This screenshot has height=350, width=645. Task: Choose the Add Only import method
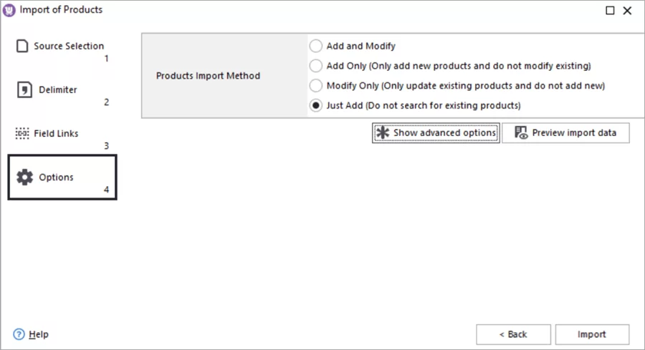[316, 66]
